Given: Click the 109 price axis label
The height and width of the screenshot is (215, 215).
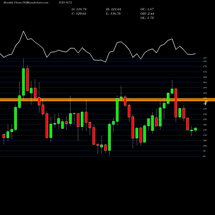Looking at the screenshot, I should [205, 141].
